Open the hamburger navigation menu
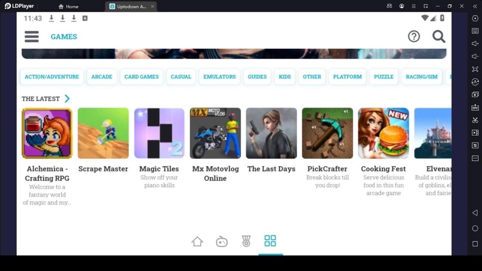 pos(32,37)
